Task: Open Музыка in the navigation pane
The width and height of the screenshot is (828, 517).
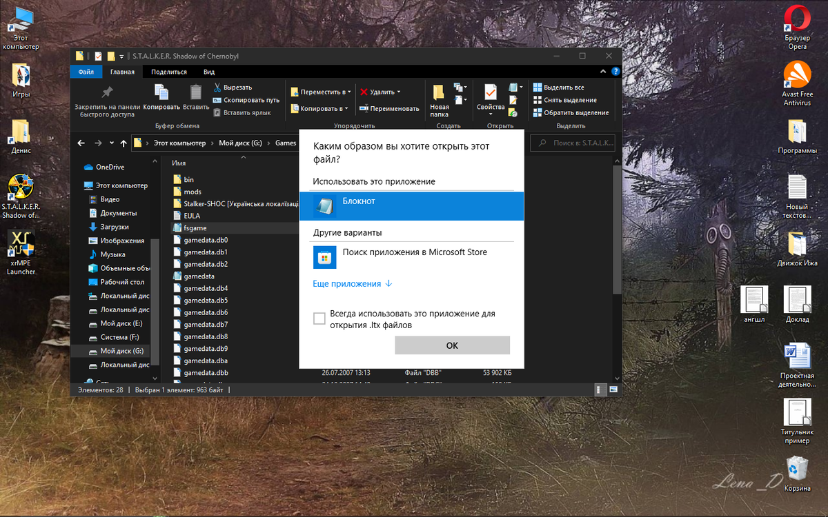Action: point(107,254)
